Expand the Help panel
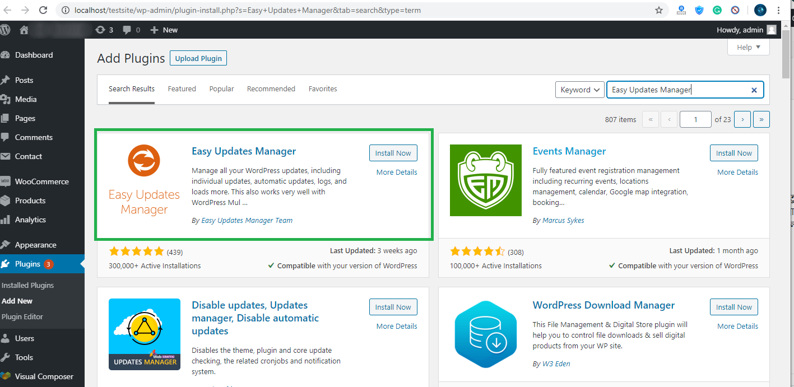Image resolution: width=794 pixels, height=387 pixels. coord(748,47)
